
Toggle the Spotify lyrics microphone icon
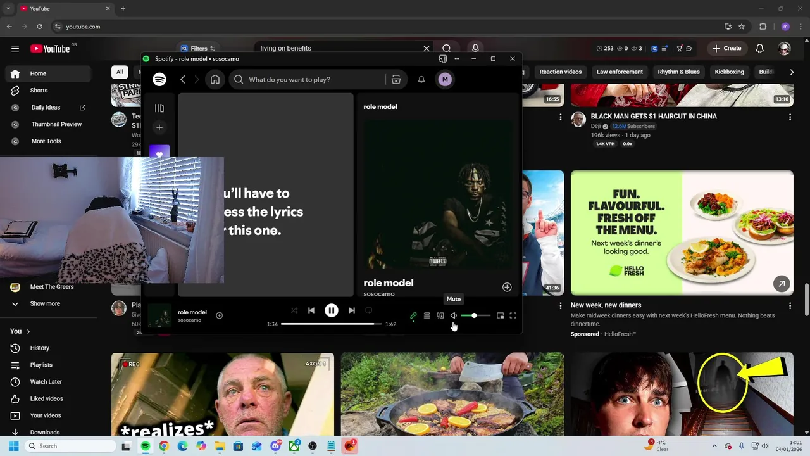pos(413,315)
